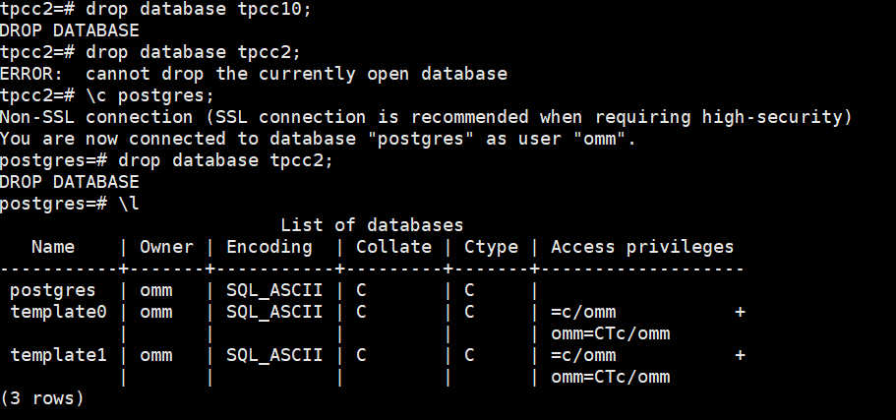
Task: Click the postgres database name in the table
Action: (53, 290)
